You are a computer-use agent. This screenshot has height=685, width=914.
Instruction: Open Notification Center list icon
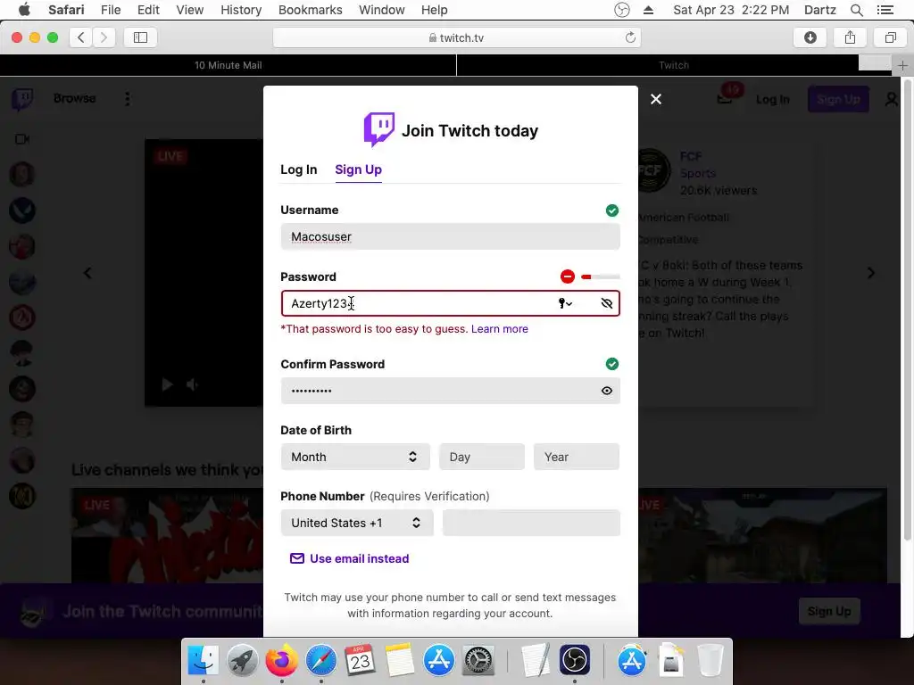pyautogui.click(x=885, y=10)
